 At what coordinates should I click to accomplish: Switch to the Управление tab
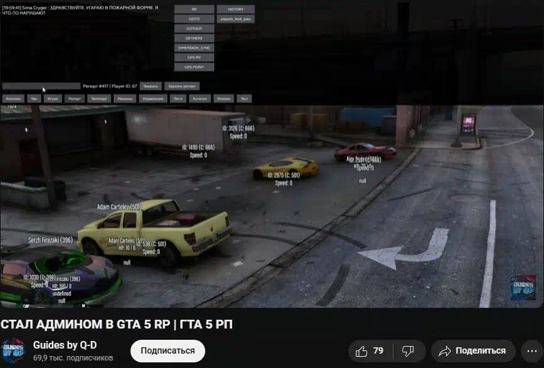153,99
